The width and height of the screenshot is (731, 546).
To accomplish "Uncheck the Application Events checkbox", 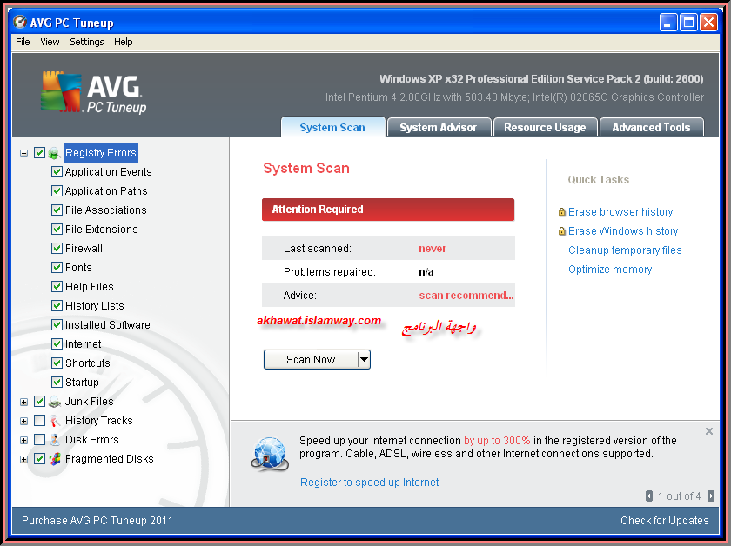I will click(x=57, y=172).
